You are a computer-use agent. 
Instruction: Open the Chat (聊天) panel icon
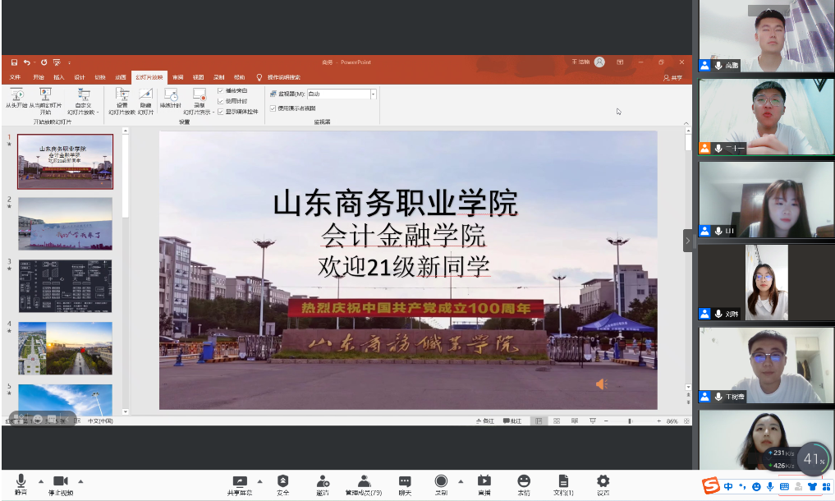tap(405, 481)
